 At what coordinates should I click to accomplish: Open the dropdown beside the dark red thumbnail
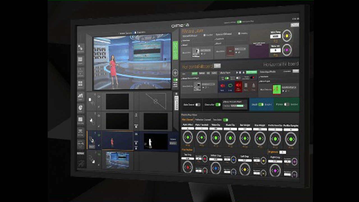241,49
